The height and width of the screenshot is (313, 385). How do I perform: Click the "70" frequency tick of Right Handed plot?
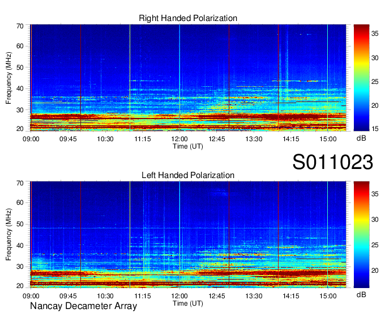point(20,26)
